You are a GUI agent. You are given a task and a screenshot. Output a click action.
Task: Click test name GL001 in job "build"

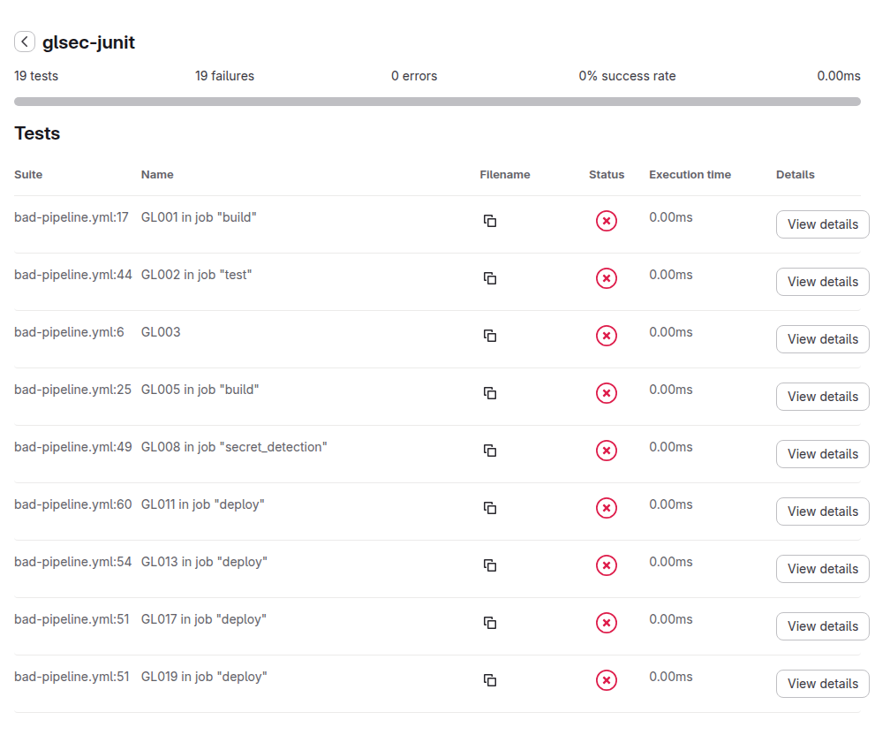tap(199, 217)
